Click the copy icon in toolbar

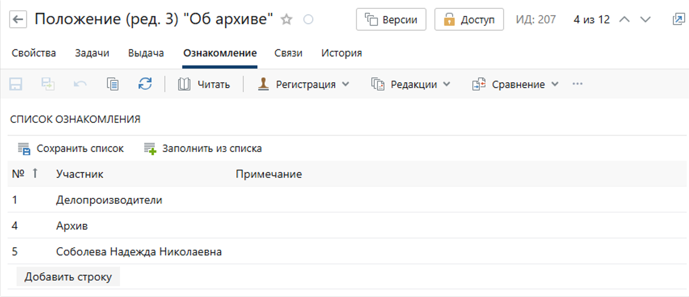[112, 84]
